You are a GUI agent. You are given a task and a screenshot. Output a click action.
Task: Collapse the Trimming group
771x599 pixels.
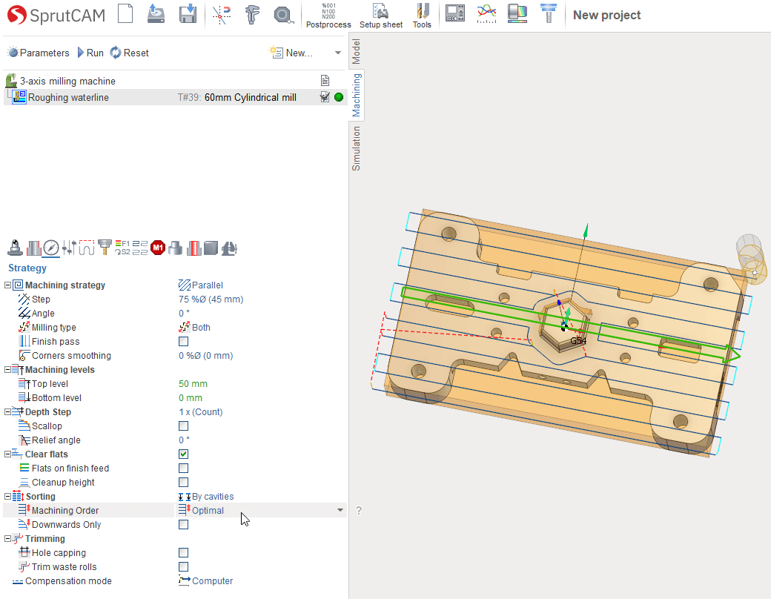point(7,539)
